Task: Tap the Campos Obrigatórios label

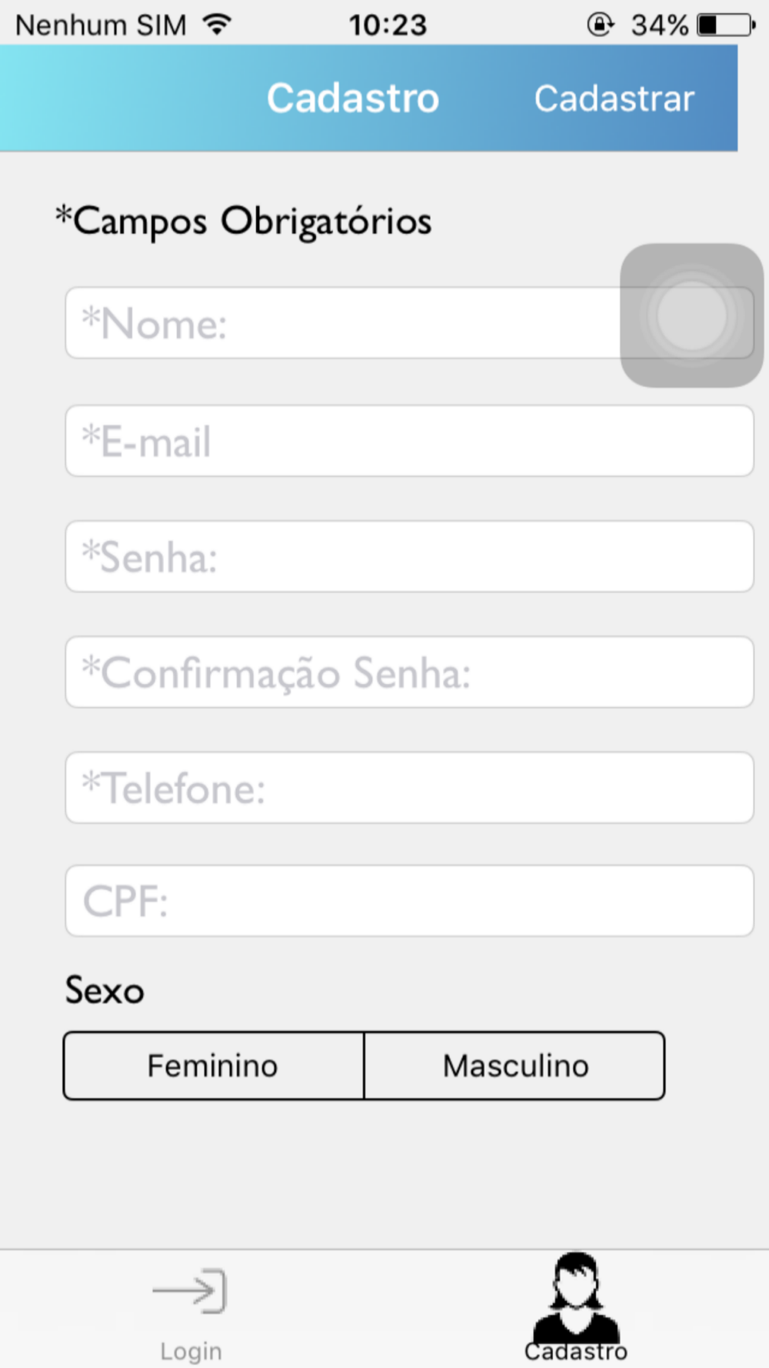Action: 244,222
